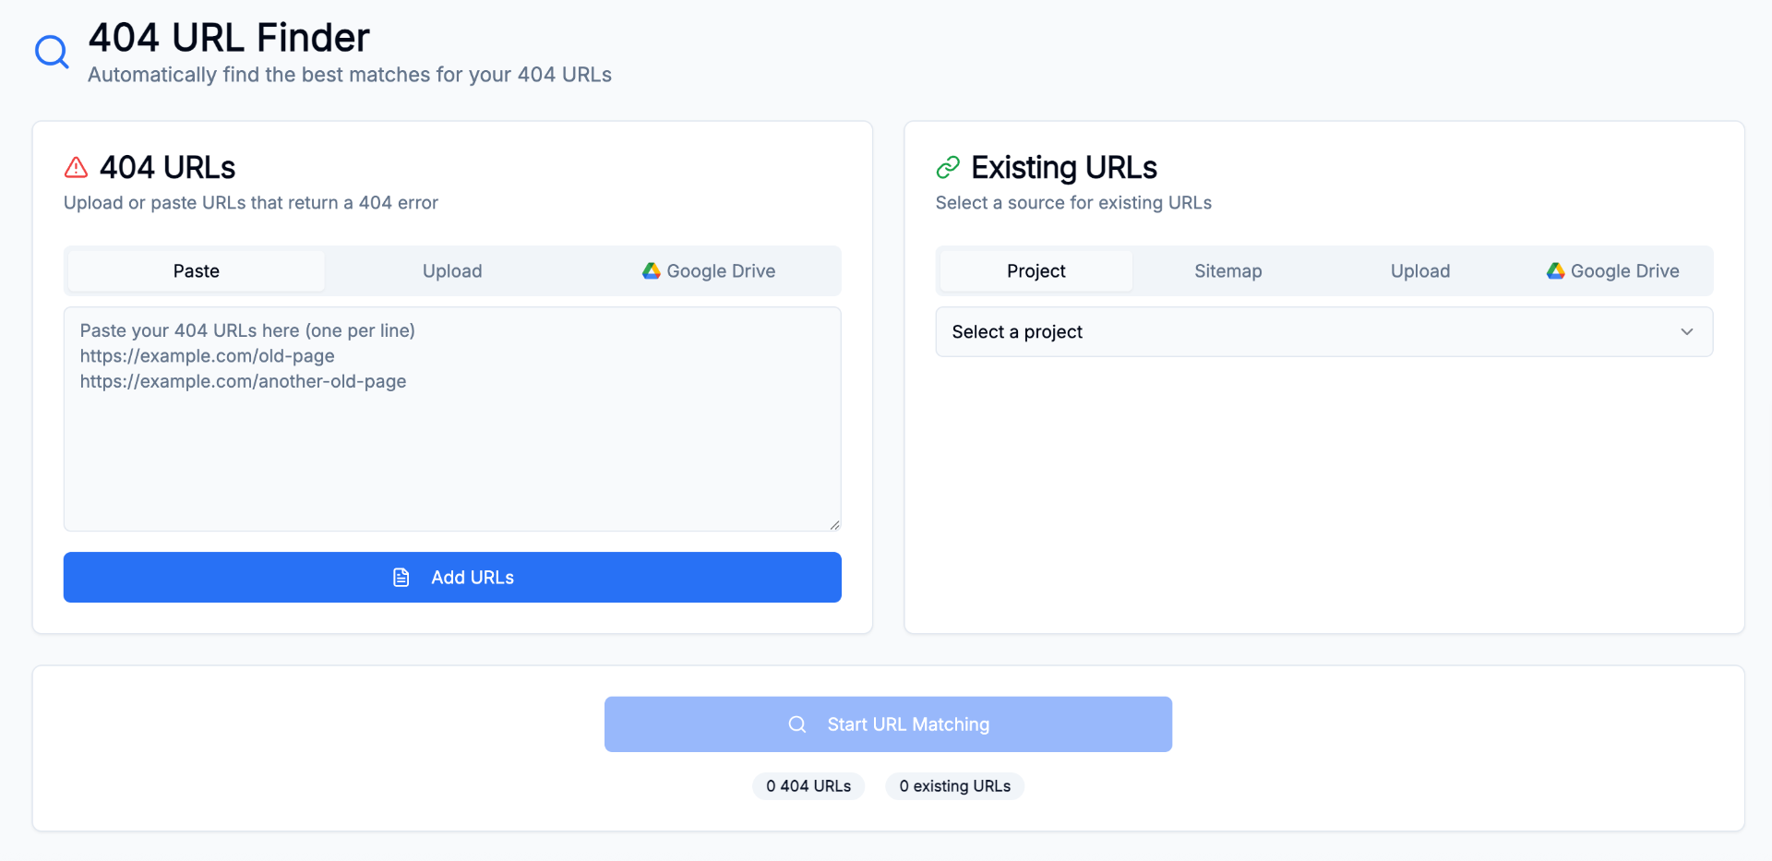
Task: Click the Google Drive logo in Existing URLs tabs
Action: pos(1556,270)
